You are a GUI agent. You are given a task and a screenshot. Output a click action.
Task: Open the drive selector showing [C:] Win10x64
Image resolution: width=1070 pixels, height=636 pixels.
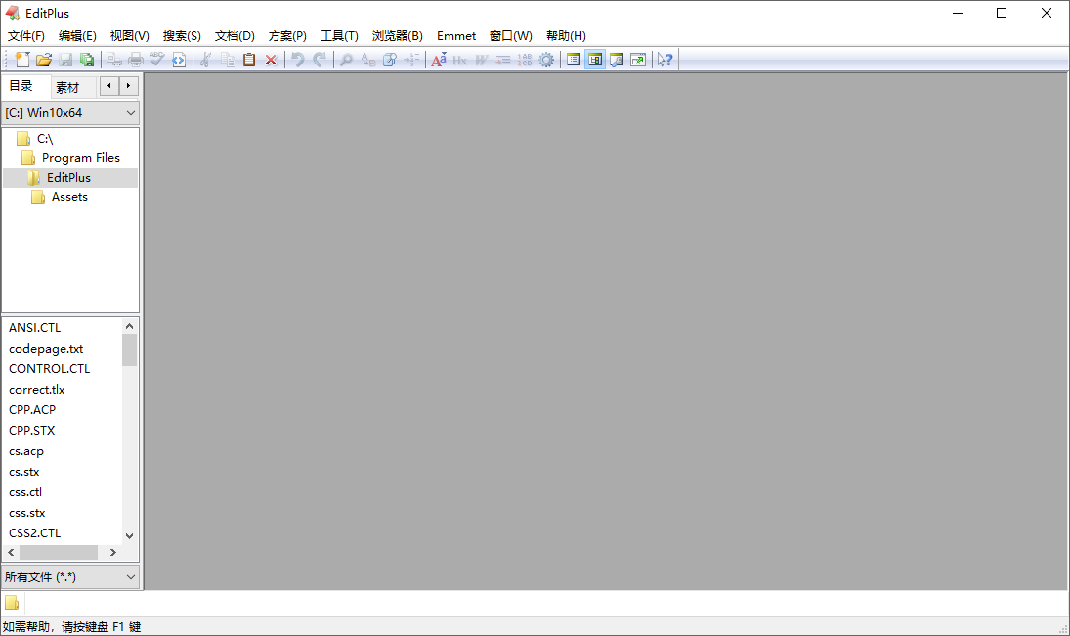click(x=70, y=112)
